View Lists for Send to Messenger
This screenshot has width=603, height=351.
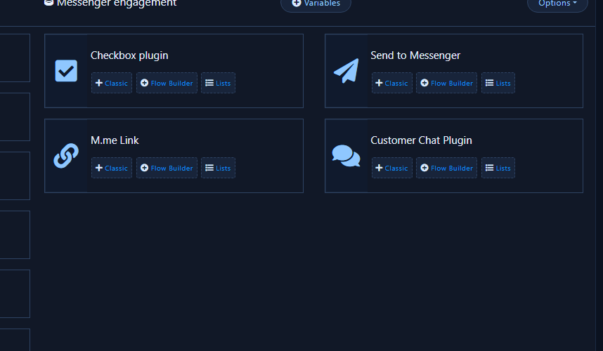(x=498, y=83)
